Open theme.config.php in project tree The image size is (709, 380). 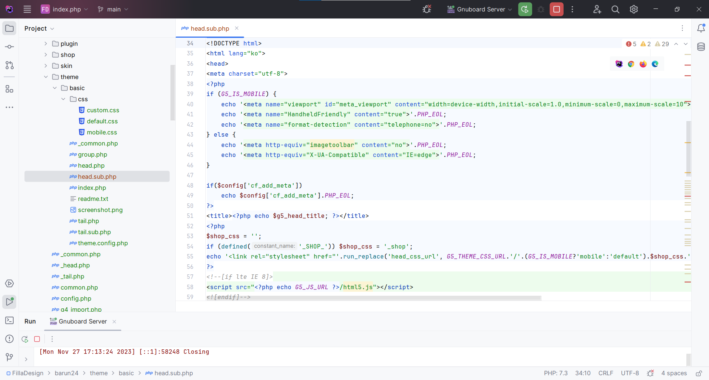[98, 243]
